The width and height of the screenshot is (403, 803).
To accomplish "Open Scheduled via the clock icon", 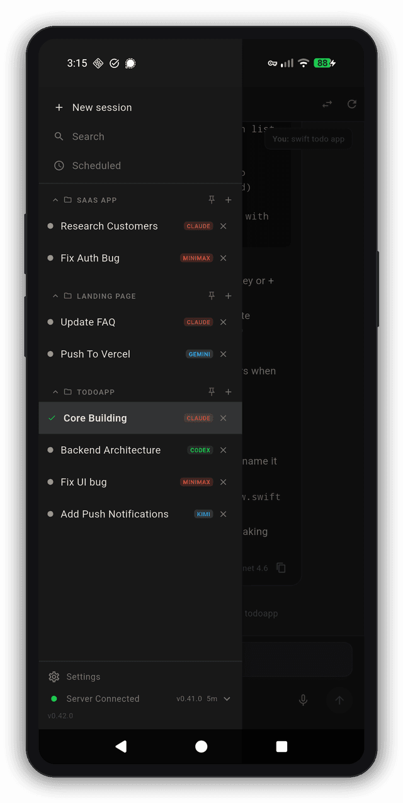I will point(59,165).
